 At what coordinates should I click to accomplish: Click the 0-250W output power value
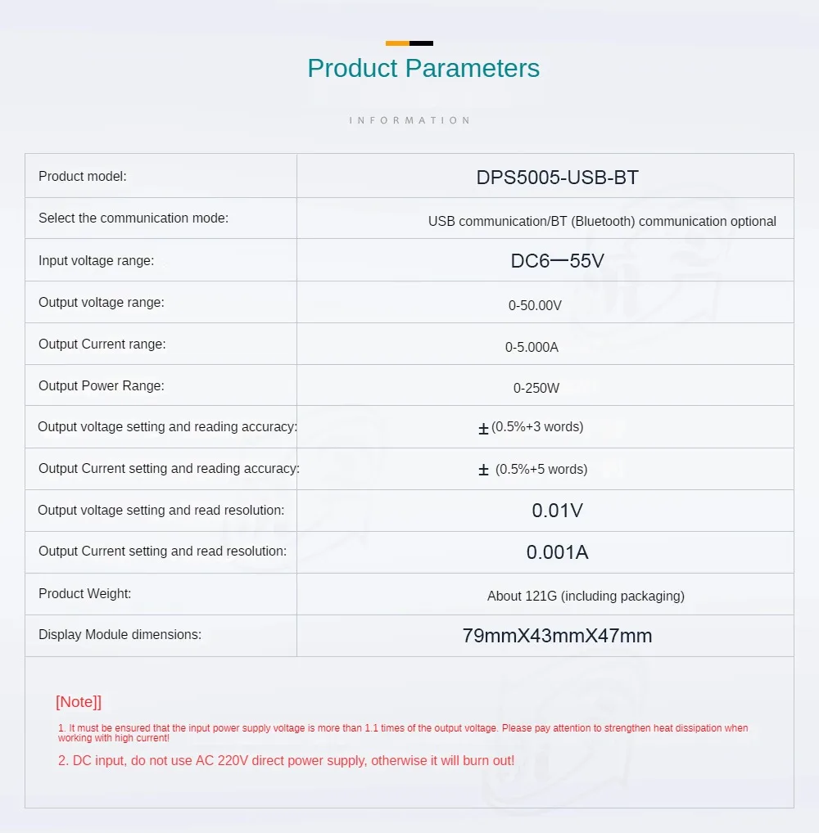pyautogui.click(x=536, y=388)
